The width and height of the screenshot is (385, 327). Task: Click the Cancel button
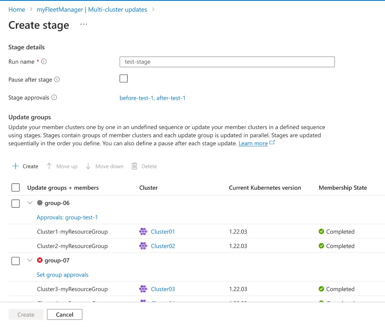point(65,315)
